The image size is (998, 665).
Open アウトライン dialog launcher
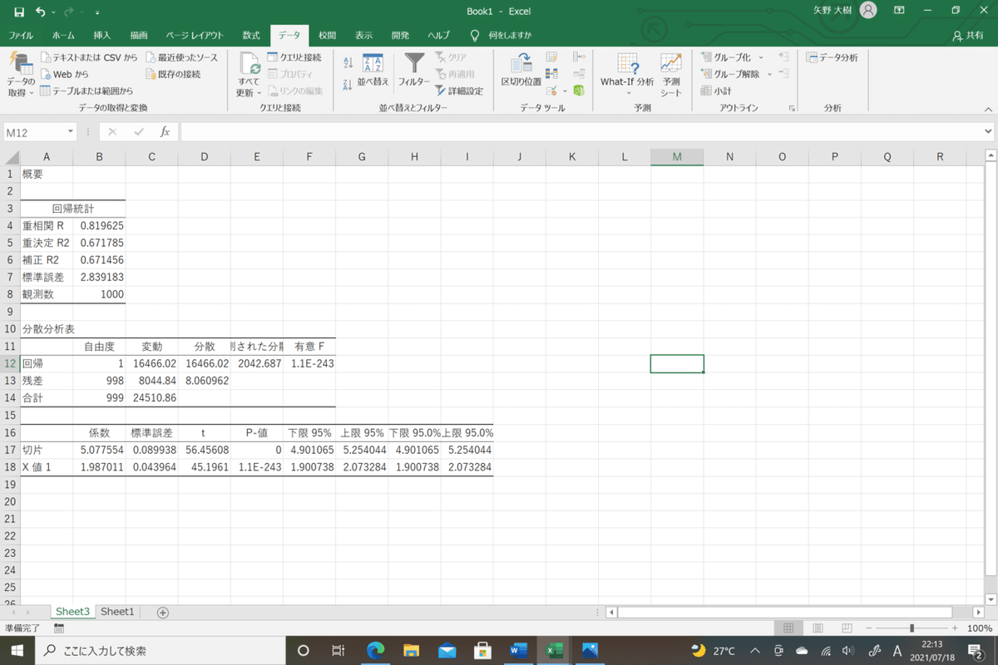[x=792, y=109]
